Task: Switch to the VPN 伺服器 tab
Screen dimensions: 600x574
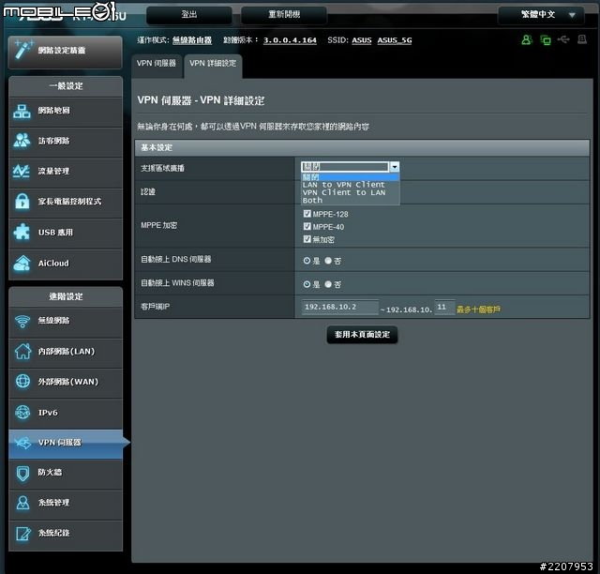Action: click(157, 63)
